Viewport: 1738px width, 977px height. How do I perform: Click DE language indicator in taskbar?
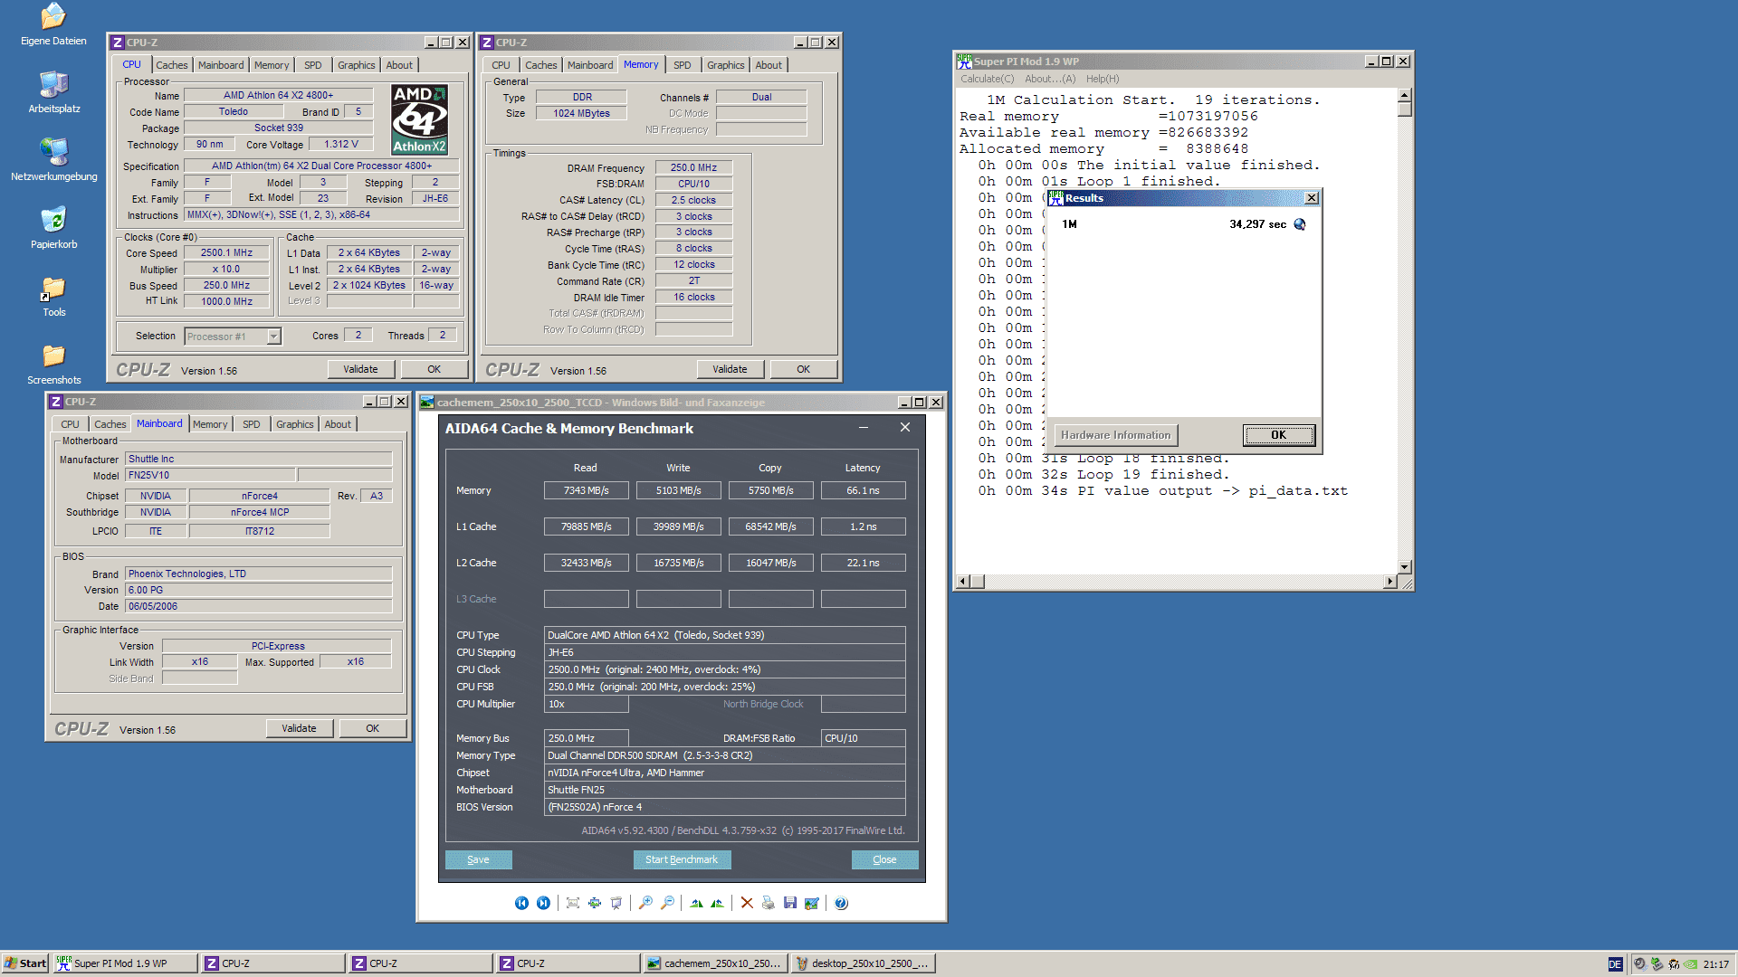pos(1615,963)
